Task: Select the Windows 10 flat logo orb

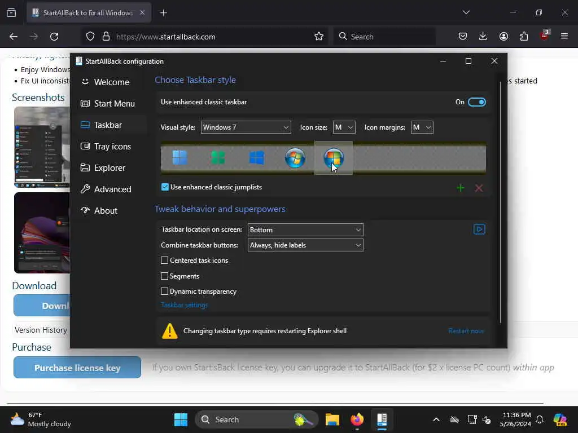Action: click(x=257, y=158)
